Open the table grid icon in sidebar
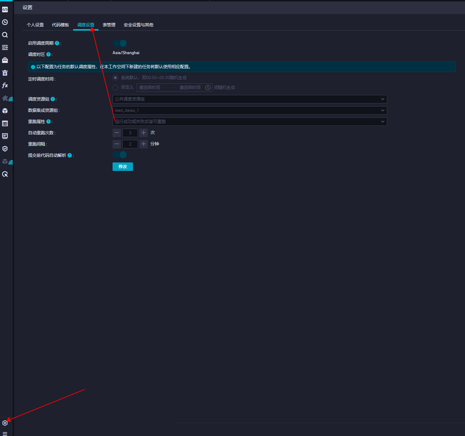This screenshot has width=465, height=436. click(5, 123)
